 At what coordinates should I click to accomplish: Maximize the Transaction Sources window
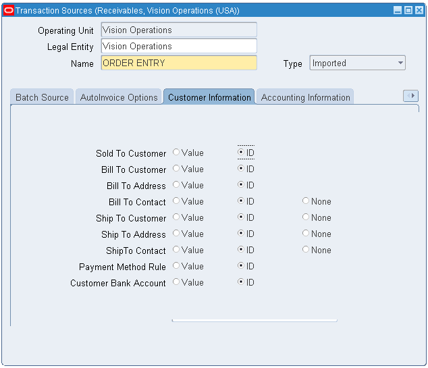(408, 10)
